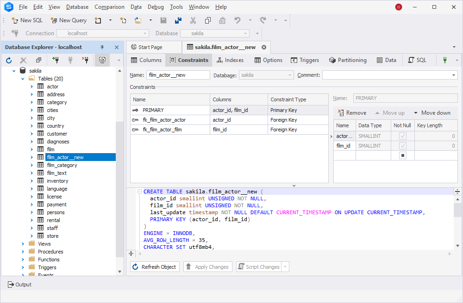The height and width of the screenshot is (303, 463).
Task: Toggle Not Null checkbox for film_id
Action: point(402,146)
